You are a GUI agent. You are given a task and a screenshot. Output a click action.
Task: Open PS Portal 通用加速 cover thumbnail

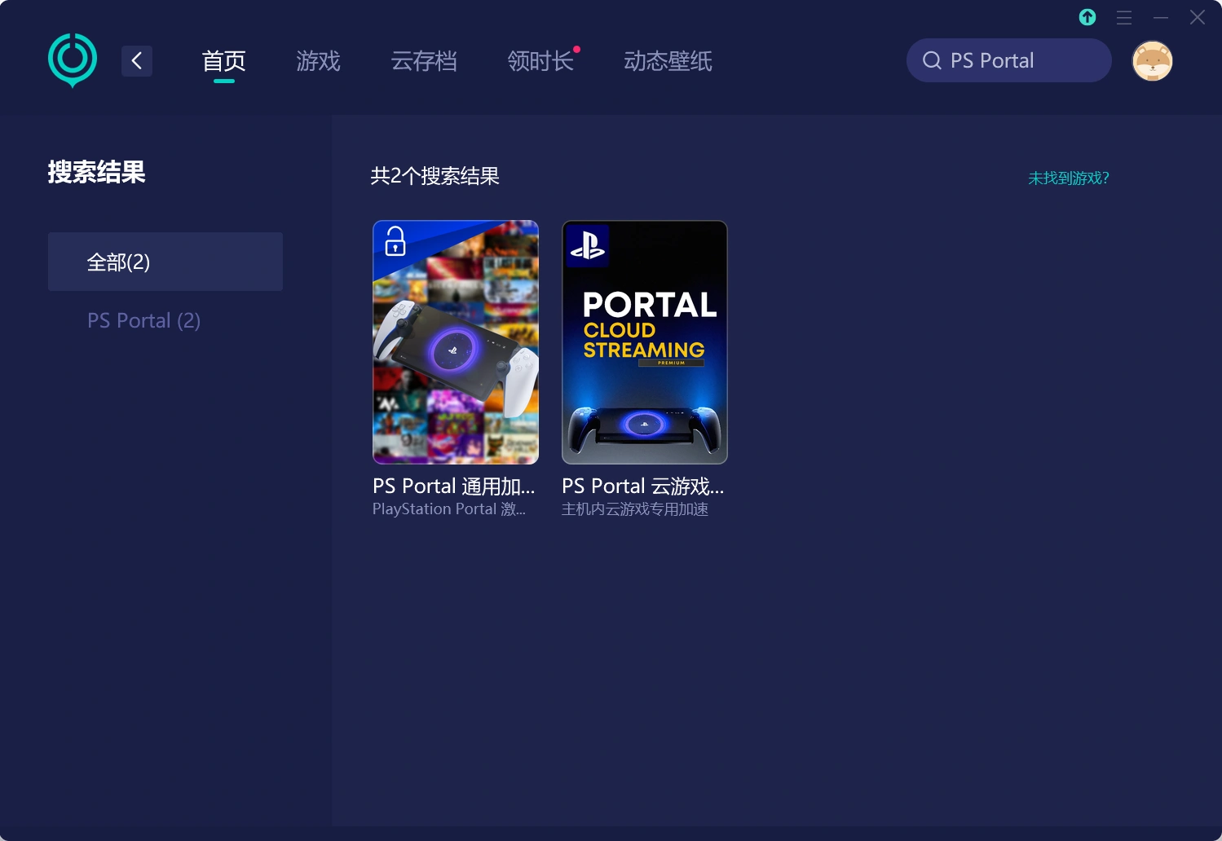(456, 342)
